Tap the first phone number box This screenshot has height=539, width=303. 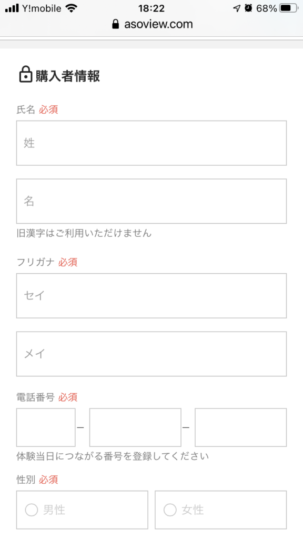[x=46, y=427]
